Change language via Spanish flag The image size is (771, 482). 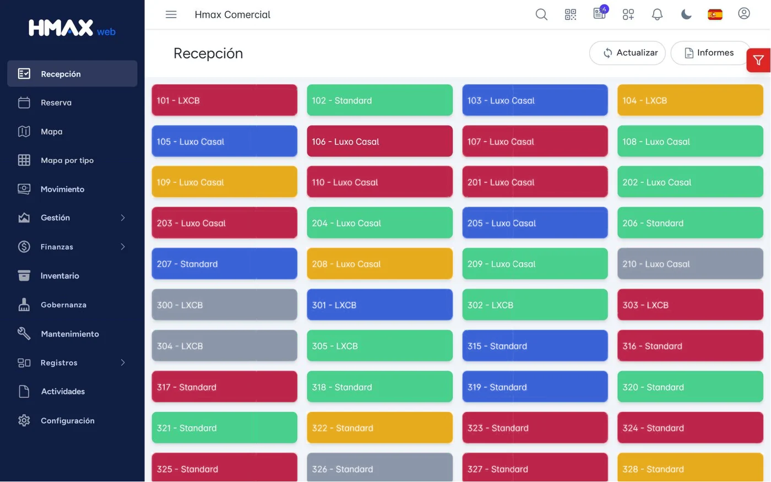715,14
